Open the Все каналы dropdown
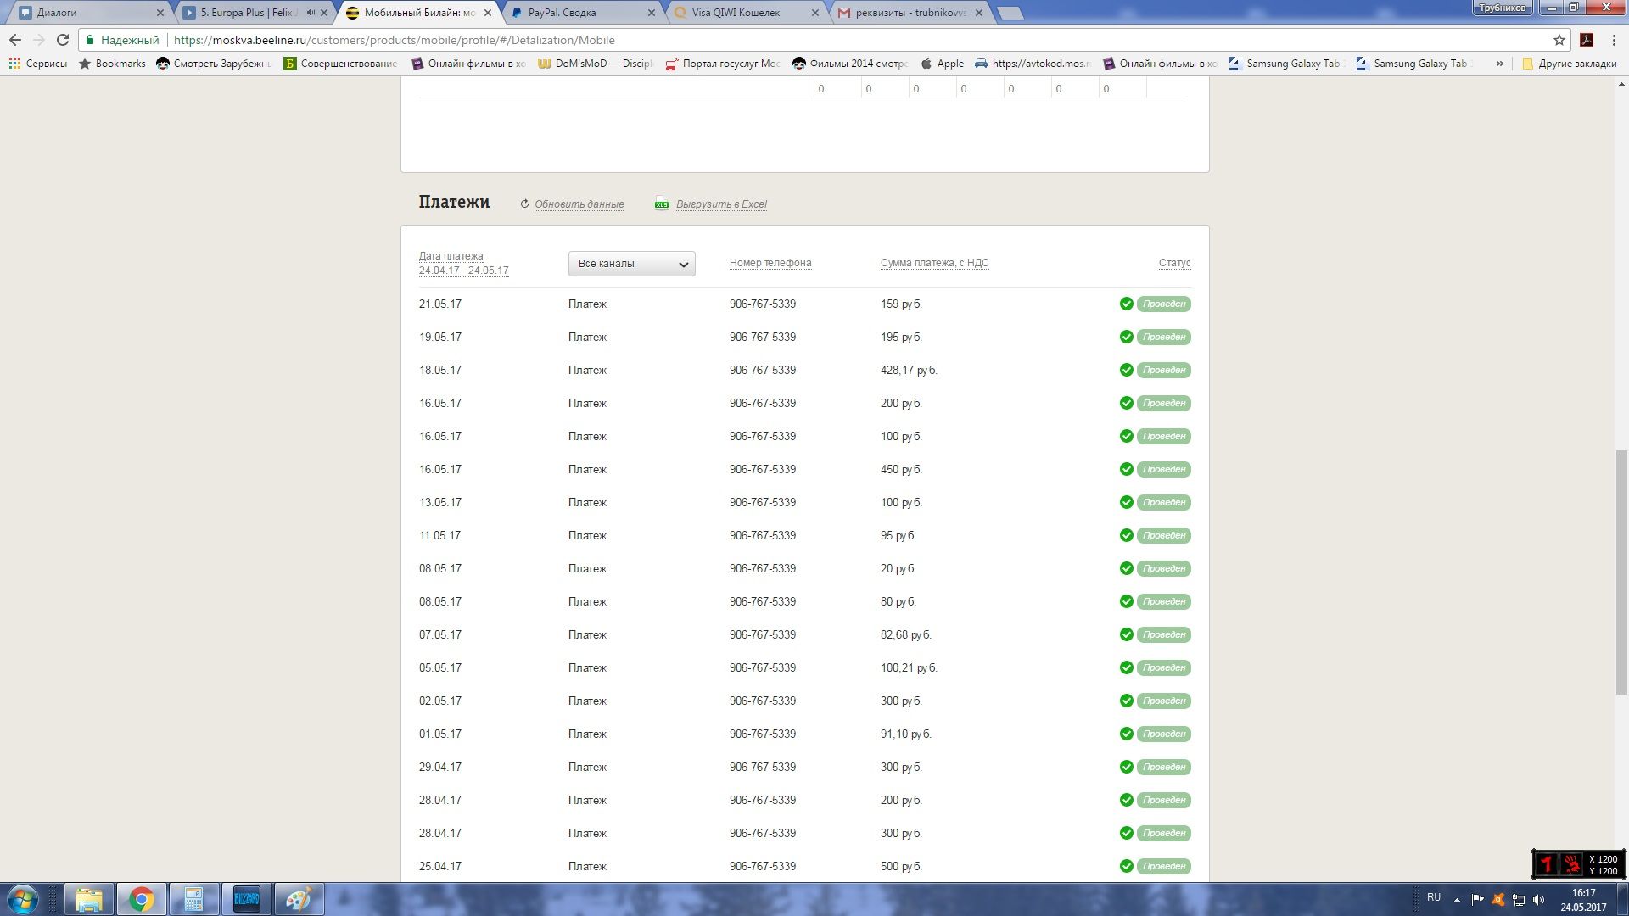The image size is (1629, 916). (631, 264)
